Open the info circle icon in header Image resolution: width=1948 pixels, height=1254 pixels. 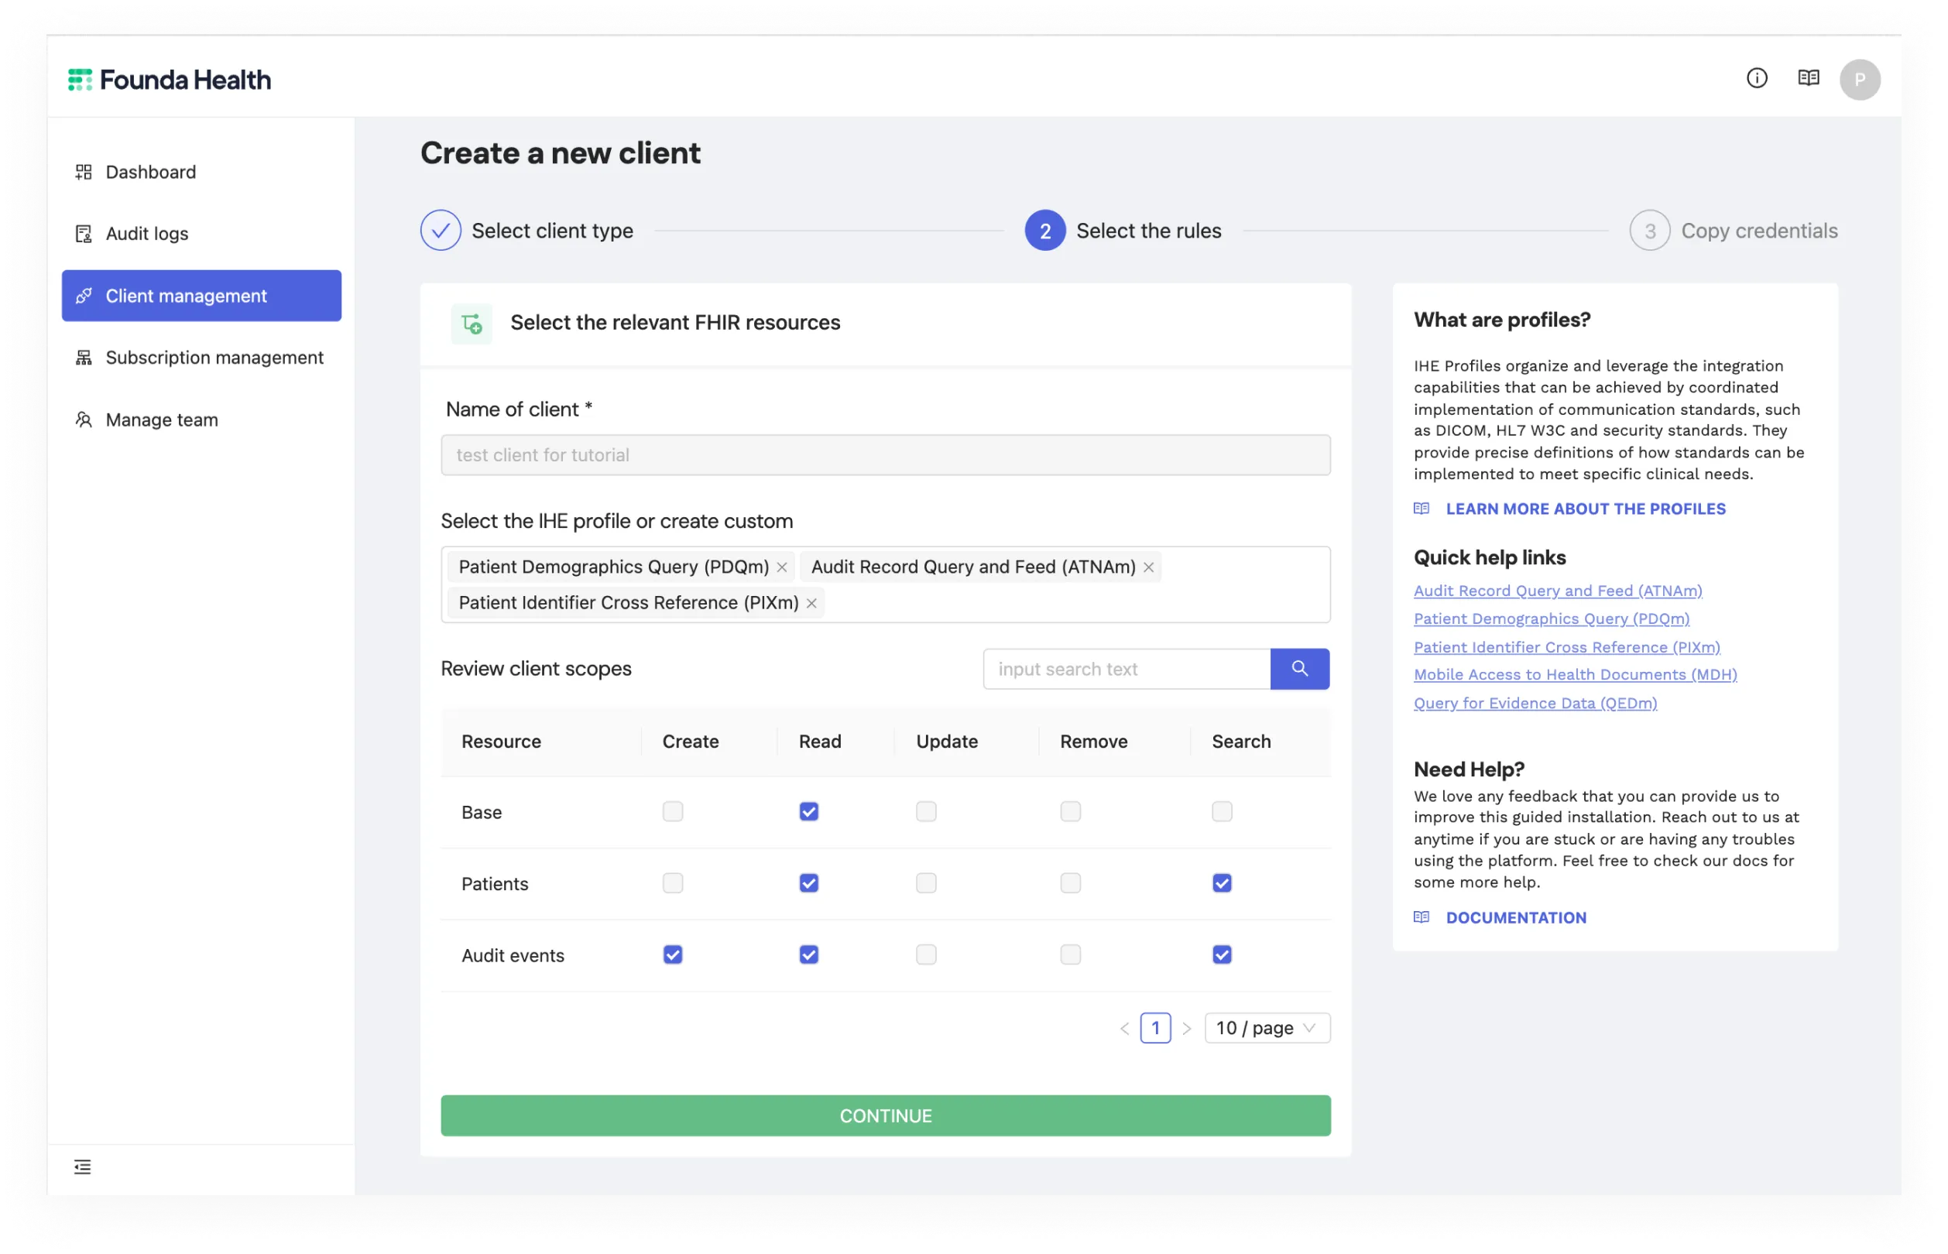(x=1757, y=78)
